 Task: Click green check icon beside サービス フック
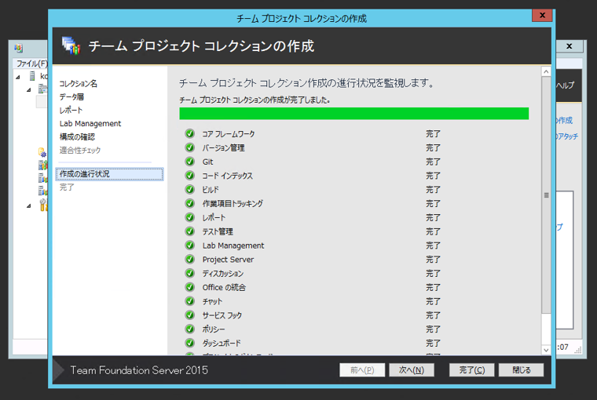189,315
